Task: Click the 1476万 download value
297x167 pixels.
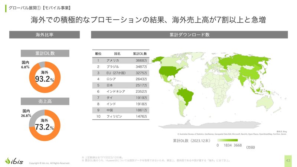Action: point(141,116)
